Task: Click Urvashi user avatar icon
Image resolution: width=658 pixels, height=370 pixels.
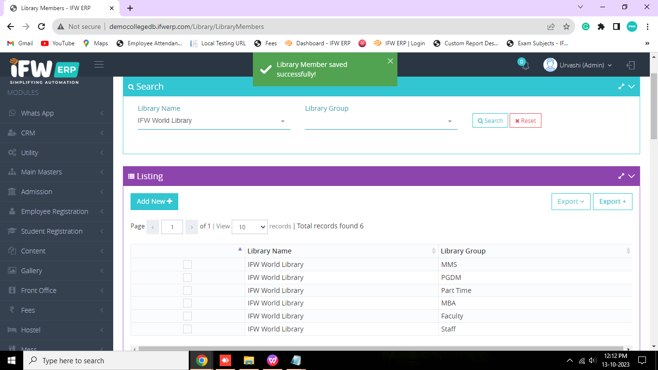Action: 550,65
